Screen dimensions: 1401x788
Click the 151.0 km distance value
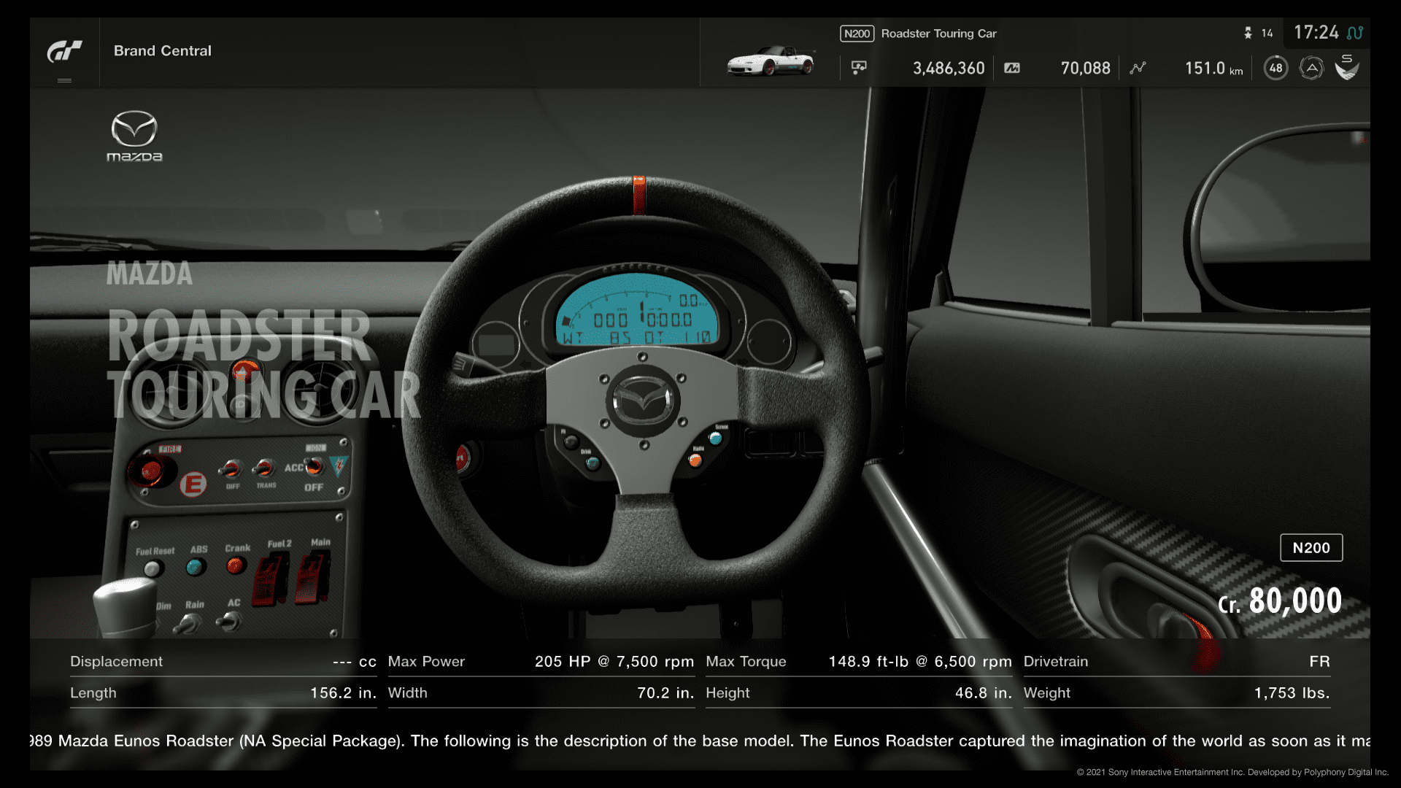point(1213,69)
